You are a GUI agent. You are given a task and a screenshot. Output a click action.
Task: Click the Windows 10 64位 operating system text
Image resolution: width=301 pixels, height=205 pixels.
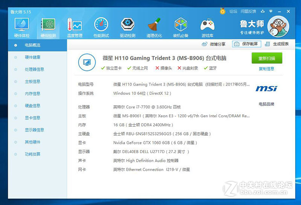tap(142, 93)
